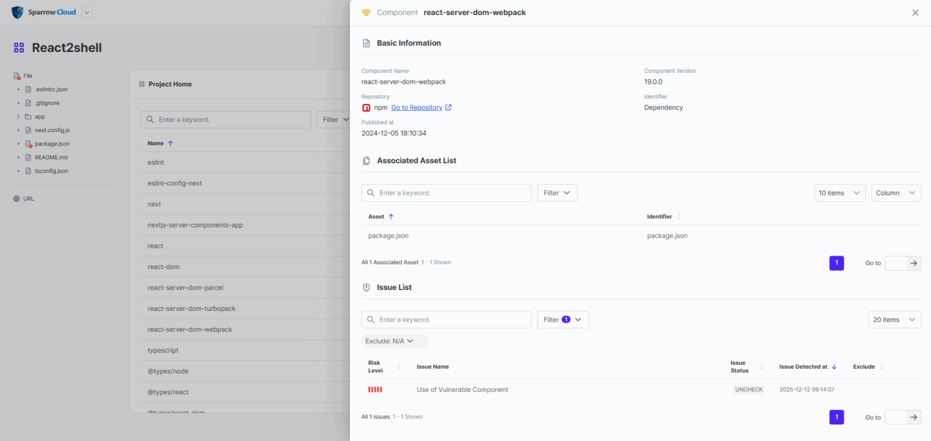The width and height of the screenshot is (931, 441).
Task: Click the Issue List shield icon
Action: [x=365, y=287]
